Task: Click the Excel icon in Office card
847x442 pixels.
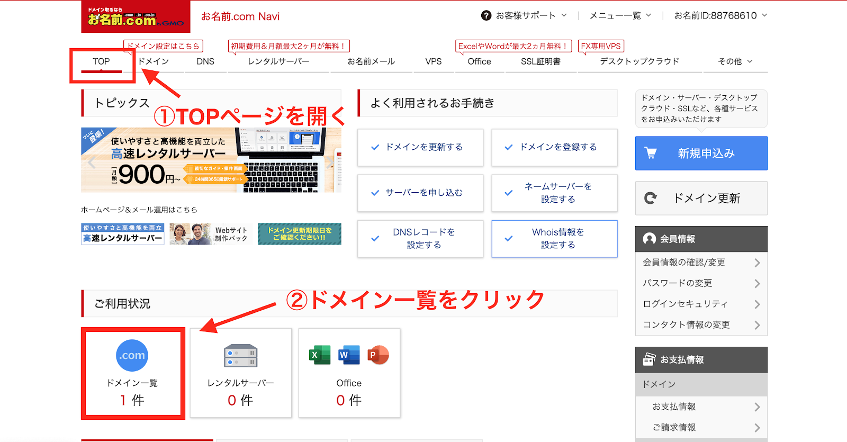Action: 320,355
